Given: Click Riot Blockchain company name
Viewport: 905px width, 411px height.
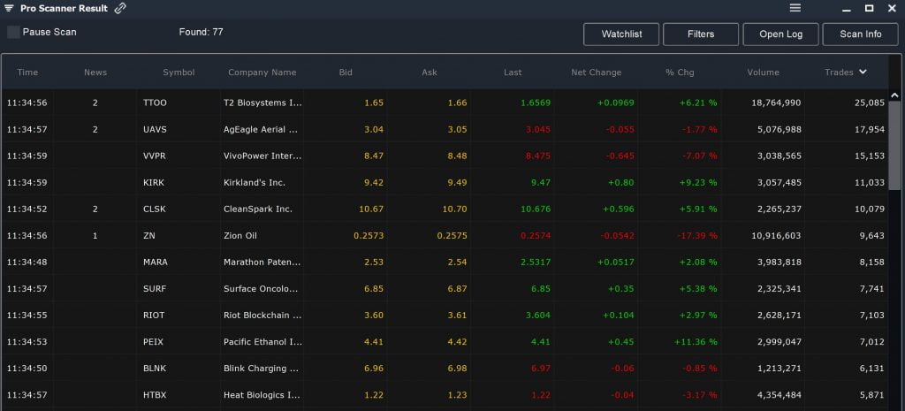Looking at the screenshot, I should coord(262,316).
